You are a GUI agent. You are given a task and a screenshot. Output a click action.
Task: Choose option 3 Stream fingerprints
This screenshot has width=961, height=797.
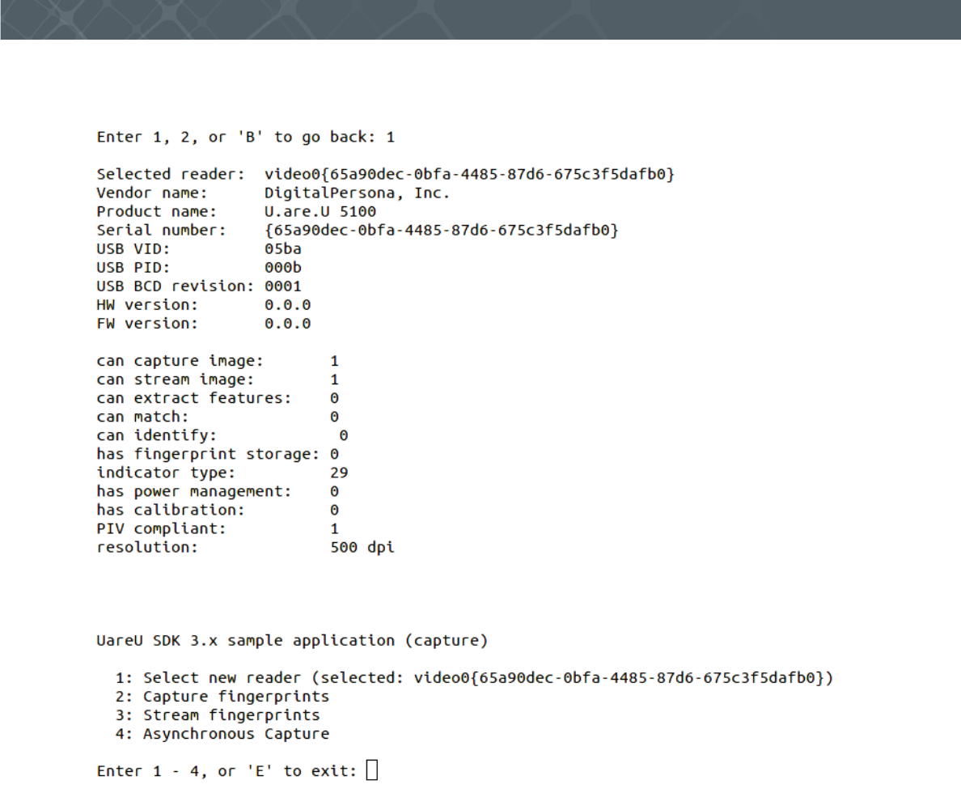click(218, 714)
